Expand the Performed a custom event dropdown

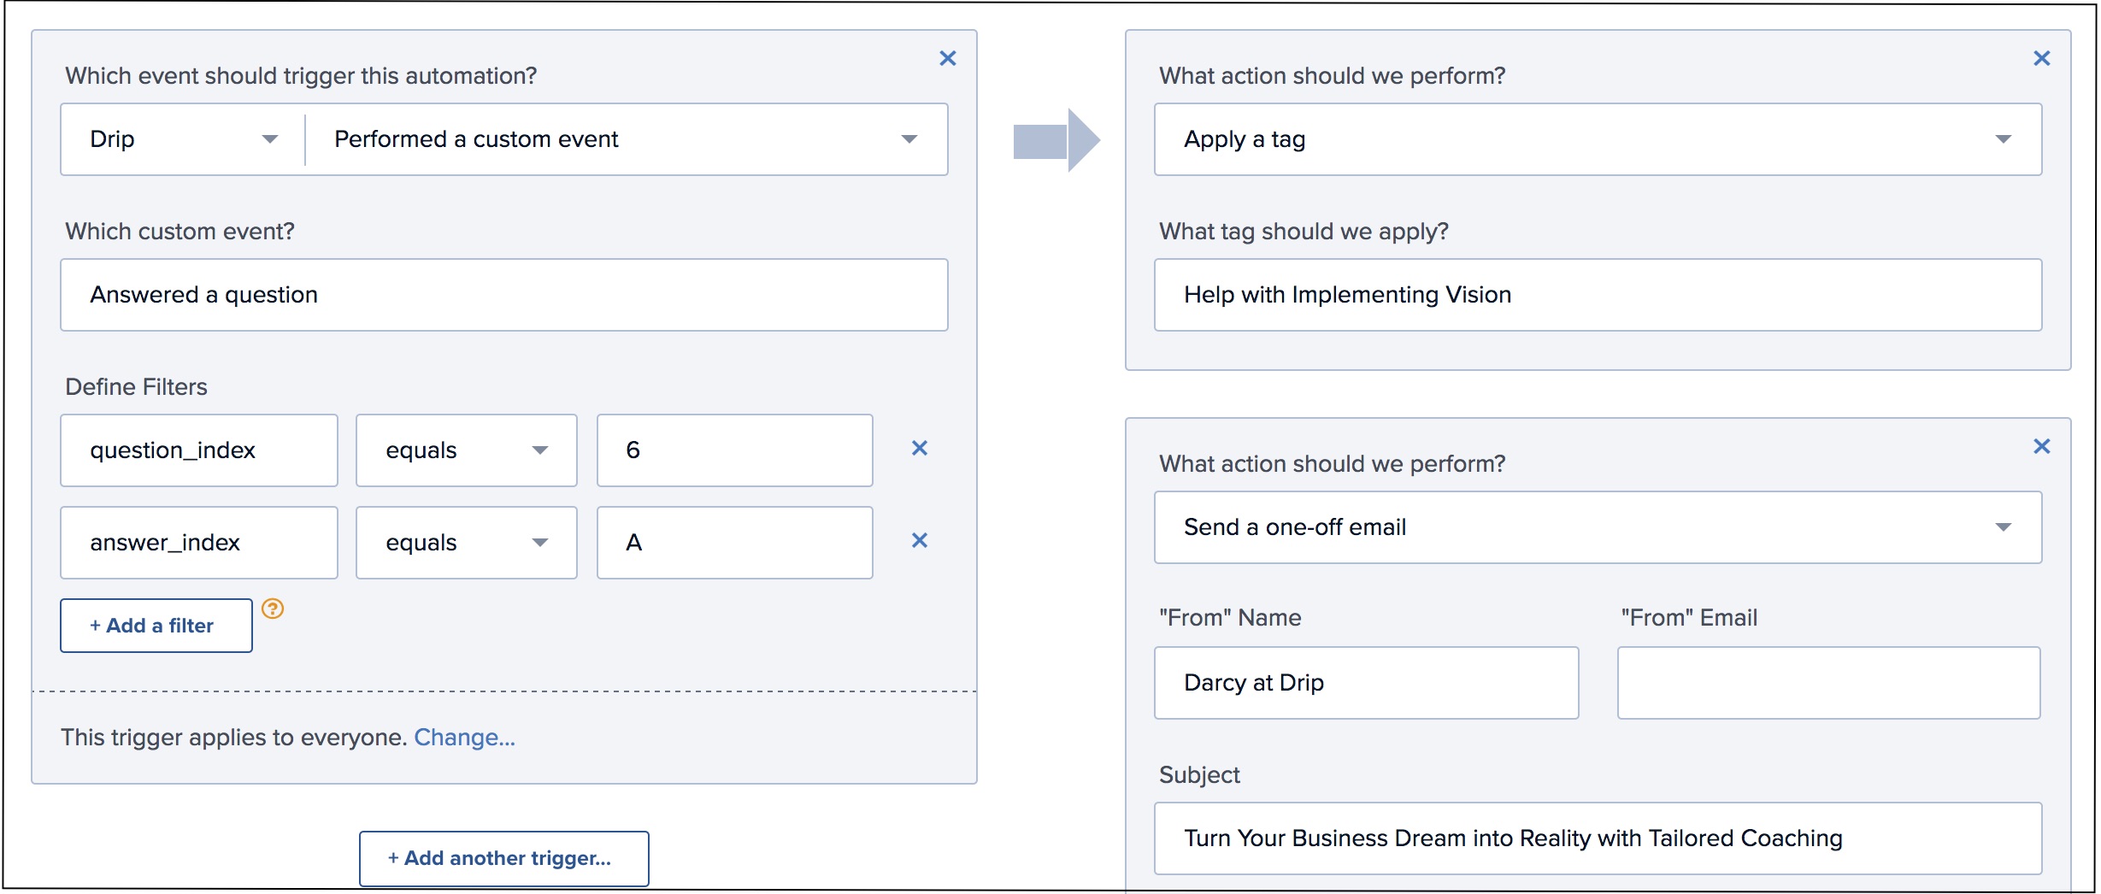coord(627,139)
